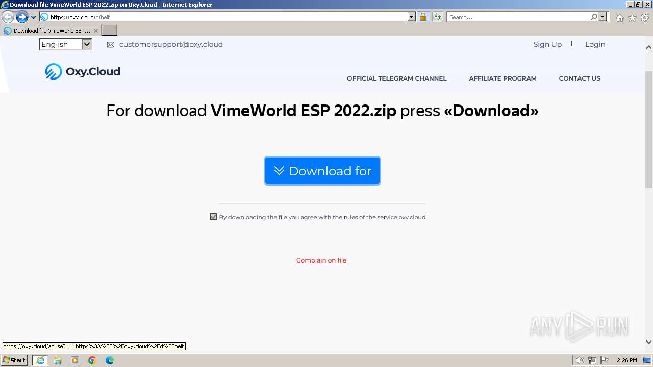Click the Search box in toolbar
The image size is (653, 367).
(x=518, y=17)
